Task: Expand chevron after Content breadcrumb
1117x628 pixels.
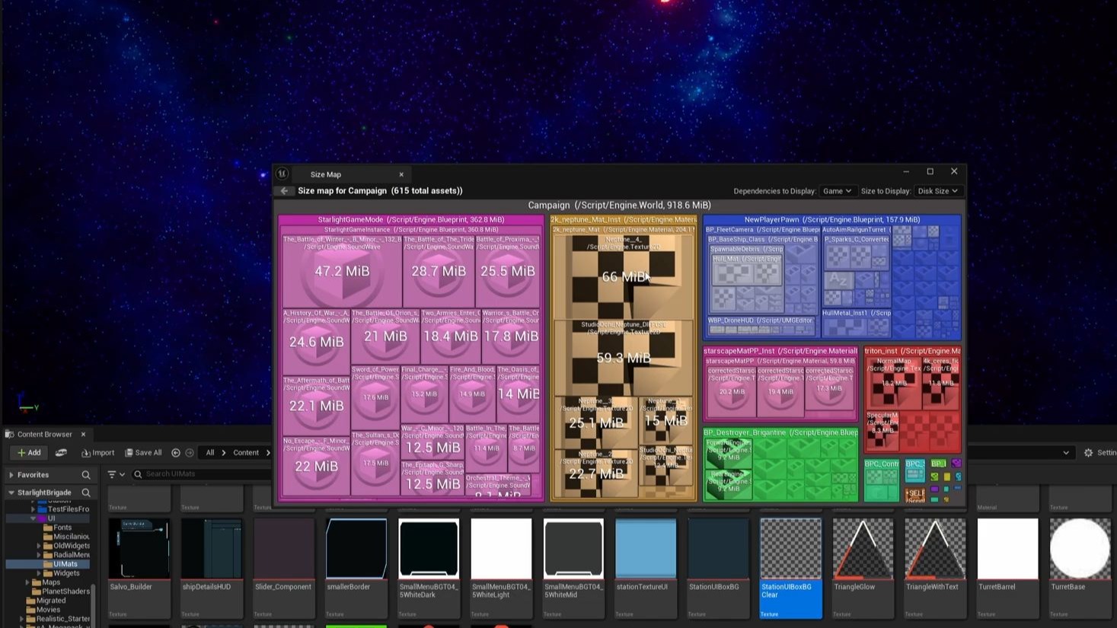Action: (x=268, y=453)
